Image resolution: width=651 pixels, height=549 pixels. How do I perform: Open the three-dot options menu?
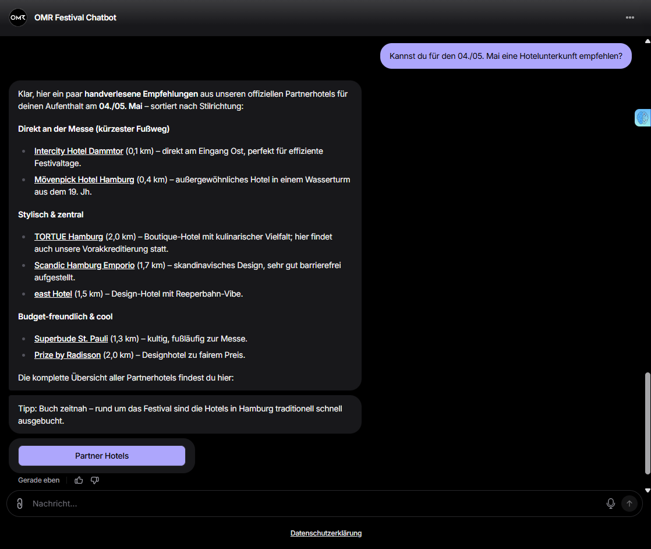(630, 17)
